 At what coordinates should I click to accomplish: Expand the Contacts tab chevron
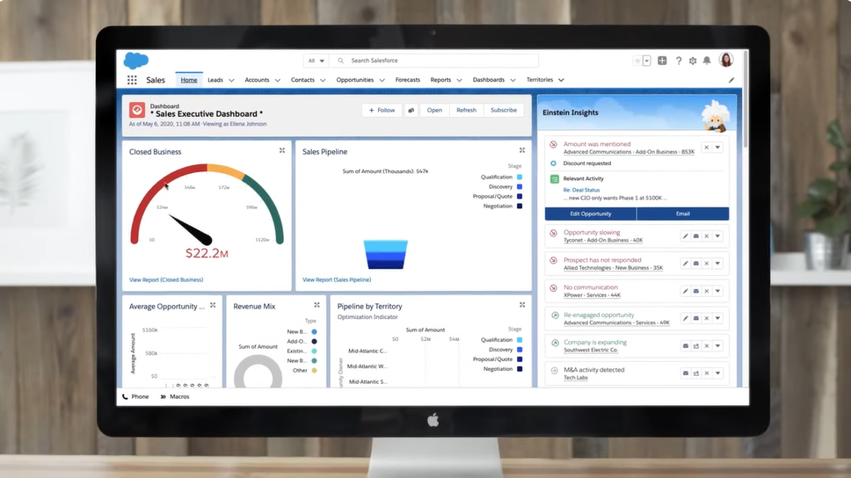[323, 80]
